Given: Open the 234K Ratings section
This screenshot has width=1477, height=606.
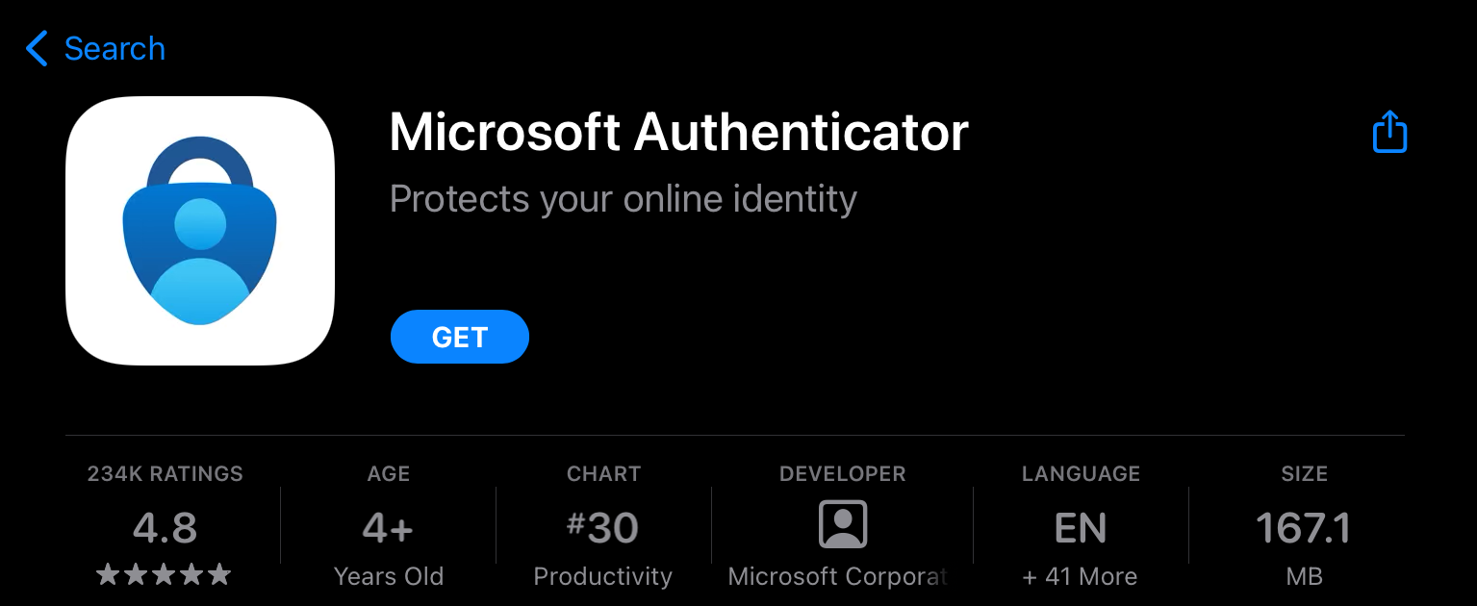Looking at the screenshot, I should [x=164, y=473].
